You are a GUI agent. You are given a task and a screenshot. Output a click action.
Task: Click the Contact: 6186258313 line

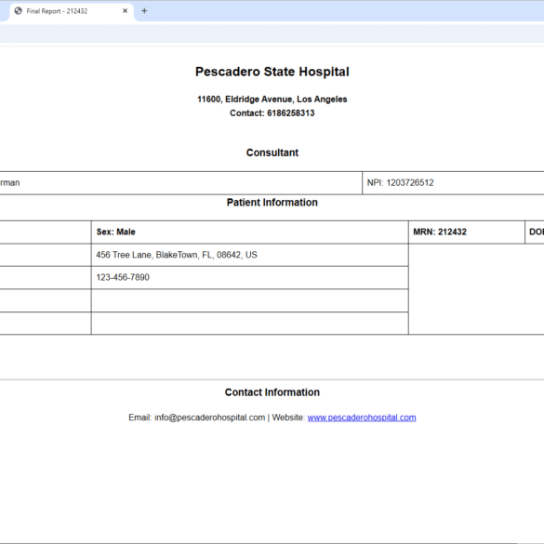tap(272, 113)
